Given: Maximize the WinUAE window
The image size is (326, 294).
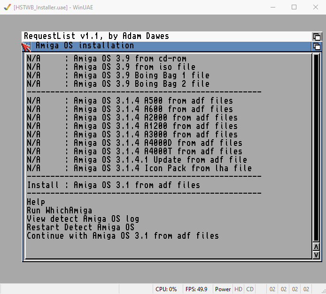Looking at the screenshot, I should click(294, 7).
